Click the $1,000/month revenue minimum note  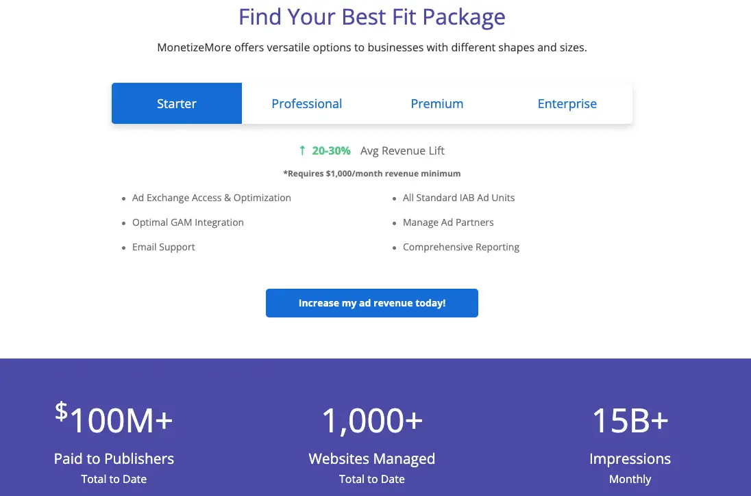(x=372, y=174)
